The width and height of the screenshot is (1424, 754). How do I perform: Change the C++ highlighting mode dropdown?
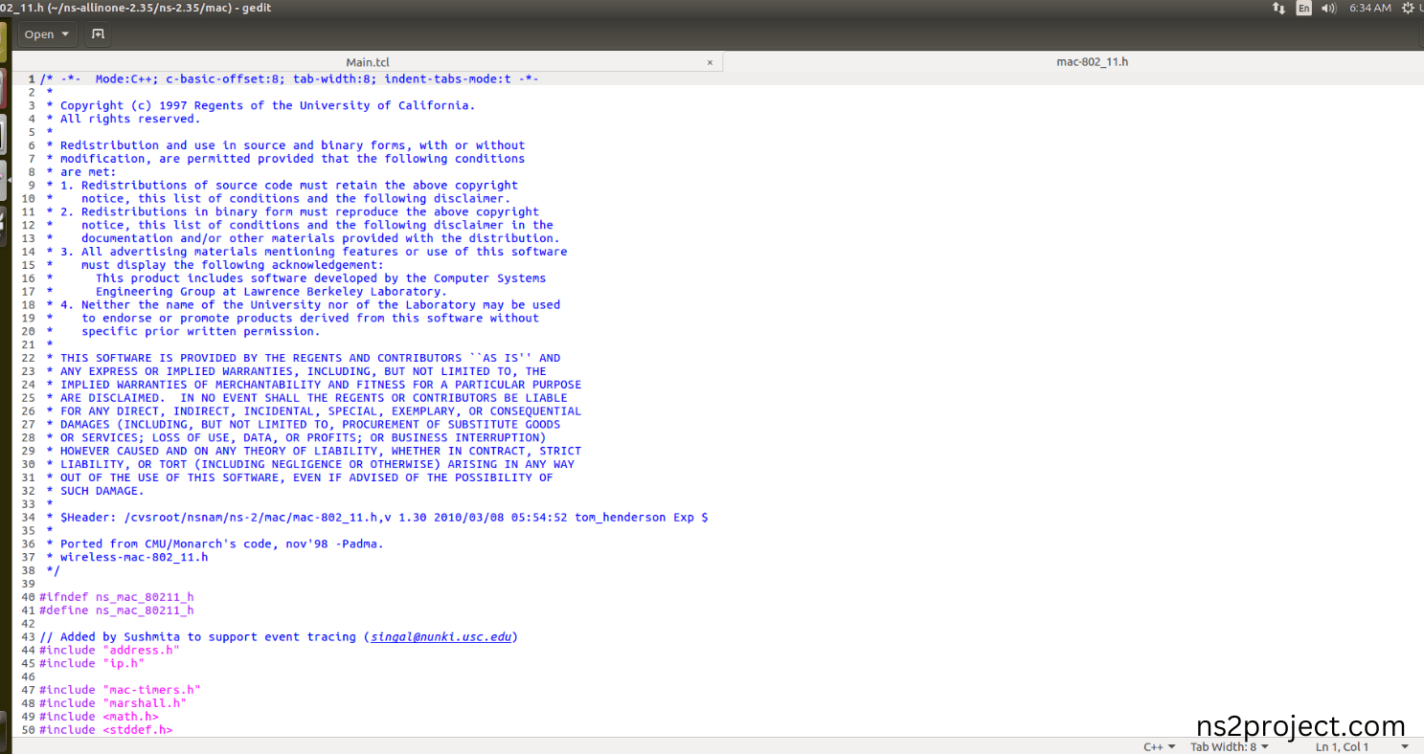coord(1159,746)
